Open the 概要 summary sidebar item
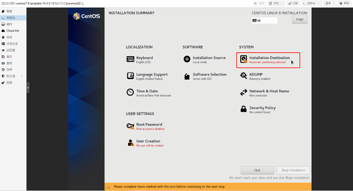Viewport: 353px width, 191px height. click(x=13, y=11)
